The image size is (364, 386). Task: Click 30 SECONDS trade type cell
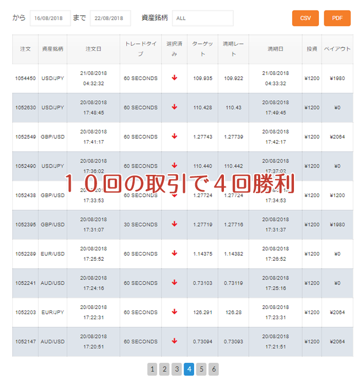(141, 224)
